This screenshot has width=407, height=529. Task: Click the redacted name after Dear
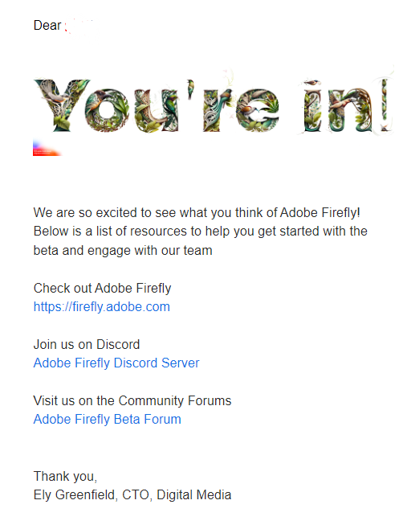click(79, 27)
